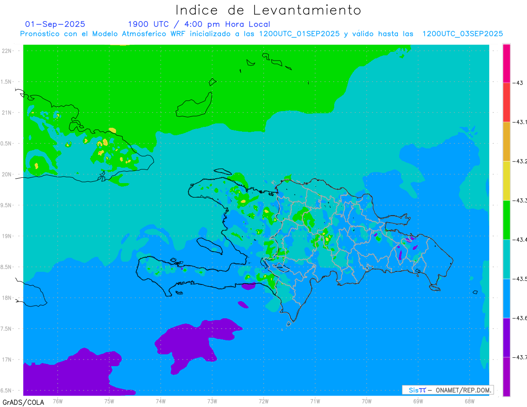527x407 pixels.
Task: Pick the blue legend color swatch
Action: point(506,298)
